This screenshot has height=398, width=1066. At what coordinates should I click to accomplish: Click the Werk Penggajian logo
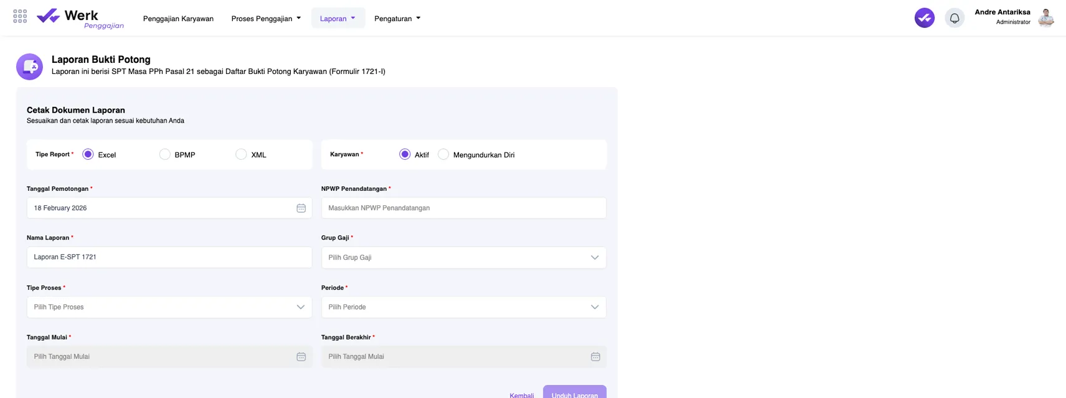pyautogui.click(x=80, y=18)
